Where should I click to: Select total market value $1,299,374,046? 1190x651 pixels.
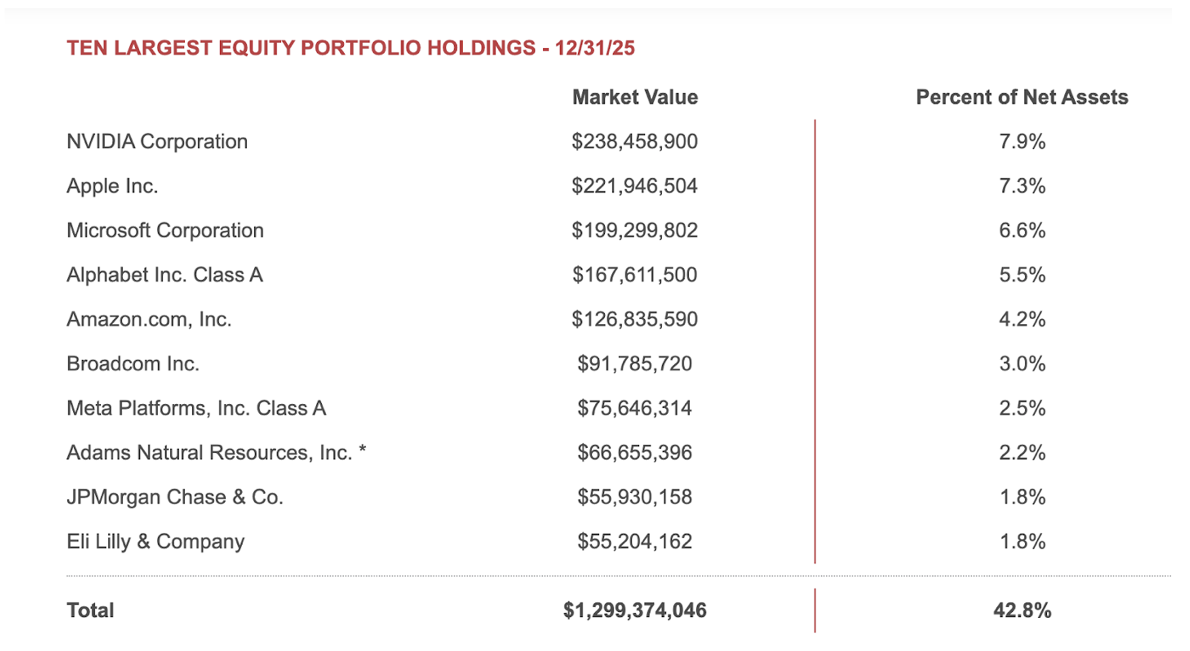[x=634, y=610]
